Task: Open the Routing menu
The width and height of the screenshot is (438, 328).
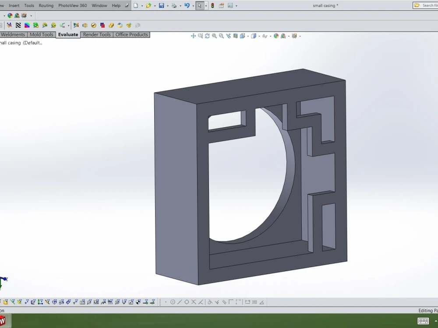Action: point(46,6)
